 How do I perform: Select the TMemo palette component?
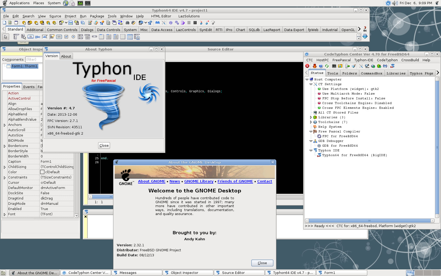pos(52,37)
